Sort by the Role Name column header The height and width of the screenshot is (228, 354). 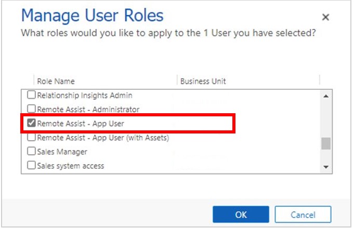[x=56, y=81]
